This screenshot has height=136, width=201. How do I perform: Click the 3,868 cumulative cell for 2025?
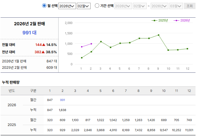click(x=101, y=130)
